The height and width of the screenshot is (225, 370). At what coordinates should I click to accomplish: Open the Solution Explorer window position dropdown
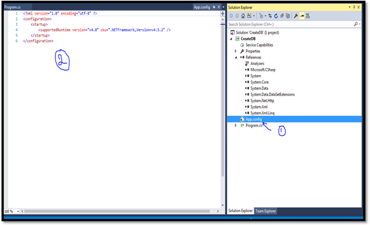[349, 7]
